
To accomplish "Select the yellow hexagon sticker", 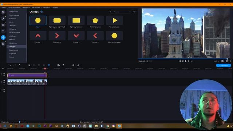I will coord(114,36).
